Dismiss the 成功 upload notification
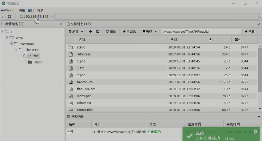 (255, 132)
